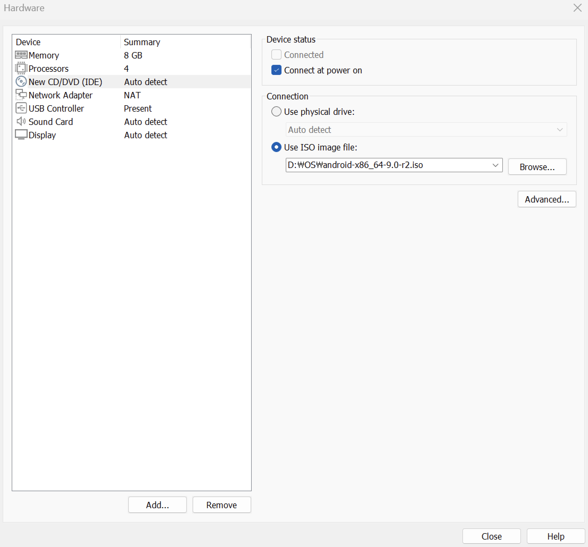588x547 pixels.
Task: Uncheck Connect at power on
Action: point(276,70)
